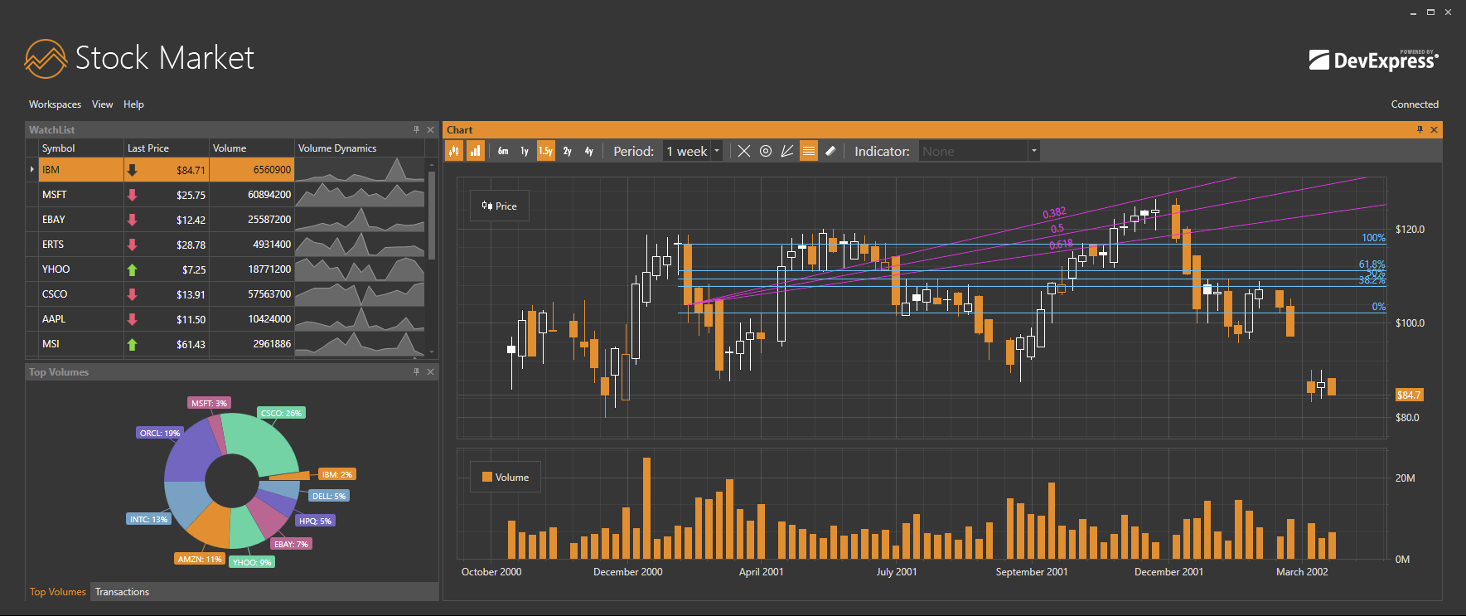This screenshot has height=616, width=1466.
Task: Select the trend line cross tool
Action: tap(744, 151)
